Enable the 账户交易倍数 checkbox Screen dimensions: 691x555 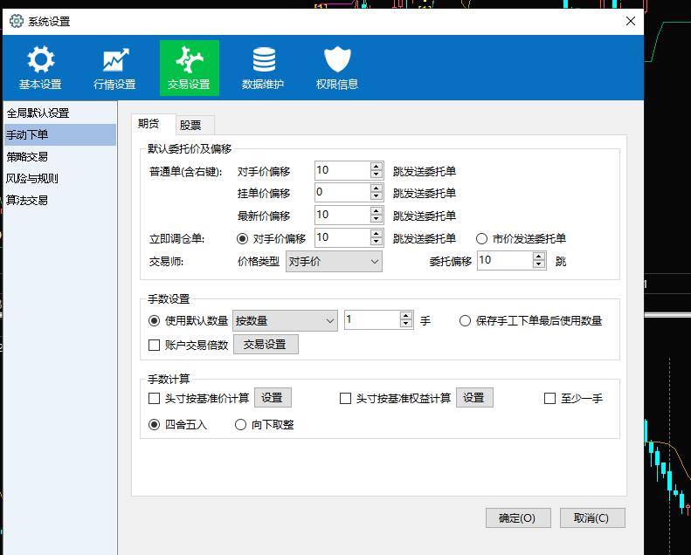[x=155, y=345]
